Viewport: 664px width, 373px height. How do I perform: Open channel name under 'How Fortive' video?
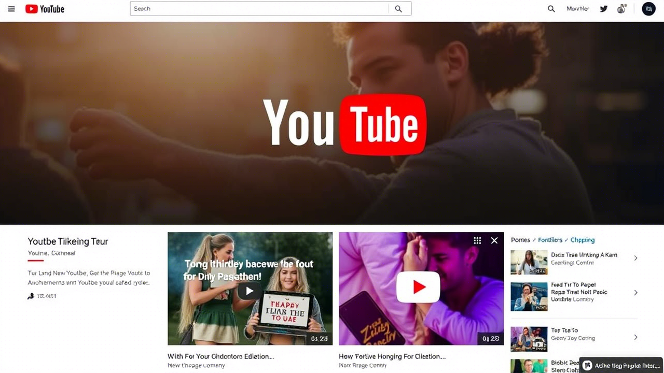click(x=363, y=366)
